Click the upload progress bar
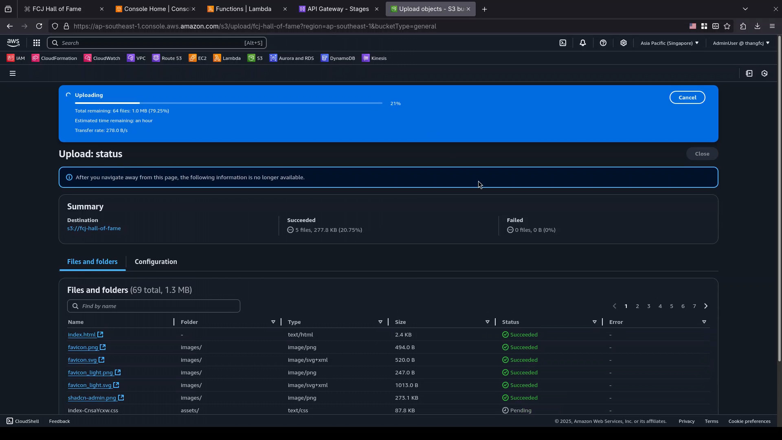The height and width of the screenshot is (440, 782). click(228, 103)
